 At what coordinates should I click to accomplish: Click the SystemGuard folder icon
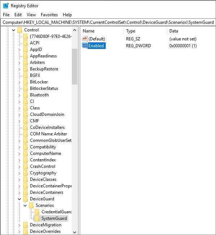37,218
